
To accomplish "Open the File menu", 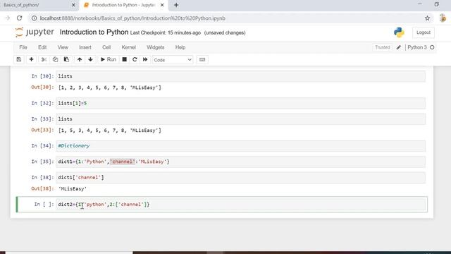I will click(x=23, y=47).
